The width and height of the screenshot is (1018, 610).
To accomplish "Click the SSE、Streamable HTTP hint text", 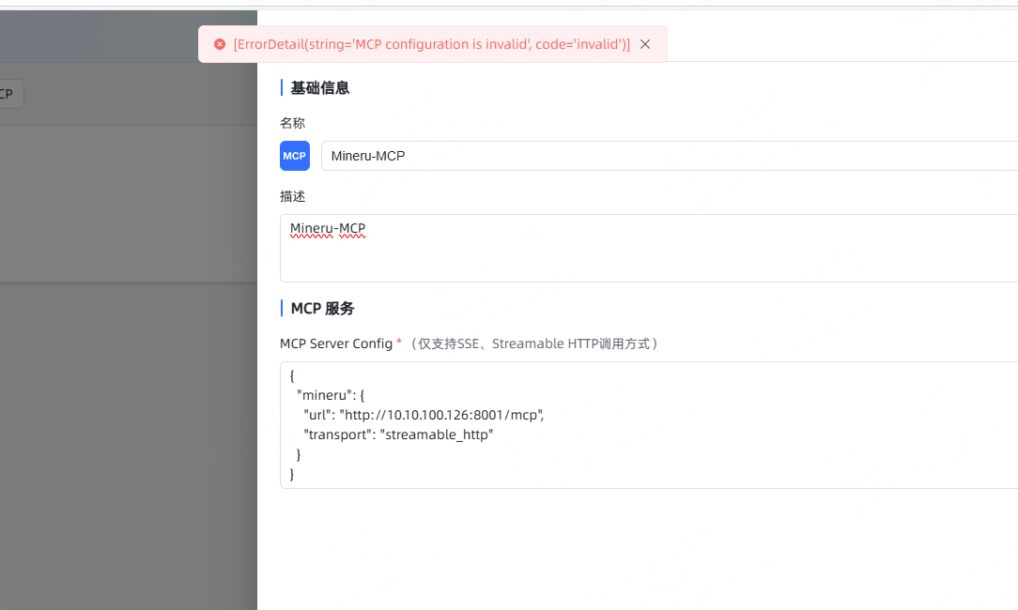I will pyautogui.click(x=537, y=343).
